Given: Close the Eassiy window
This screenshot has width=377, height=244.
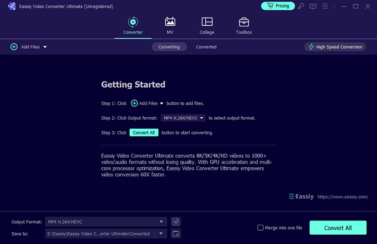Looking at the screenshot, I should coord(368,6).
